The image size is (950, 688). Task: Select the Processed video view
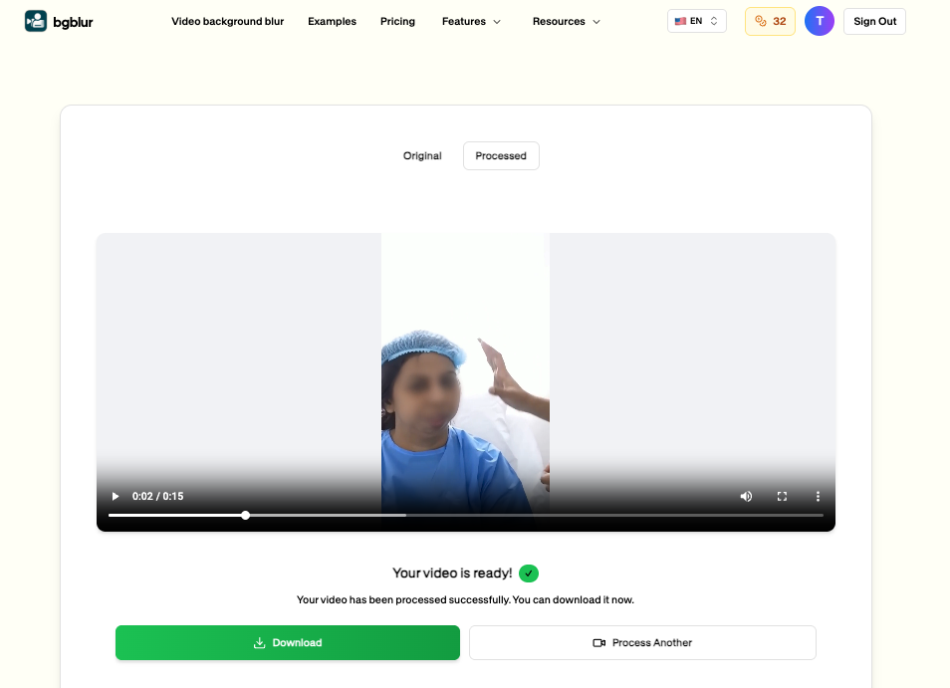(x=501, y=155)
